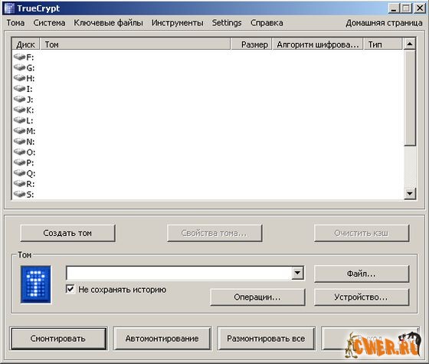Click the Размонтировать все button
429x364 pixels.
267,339
